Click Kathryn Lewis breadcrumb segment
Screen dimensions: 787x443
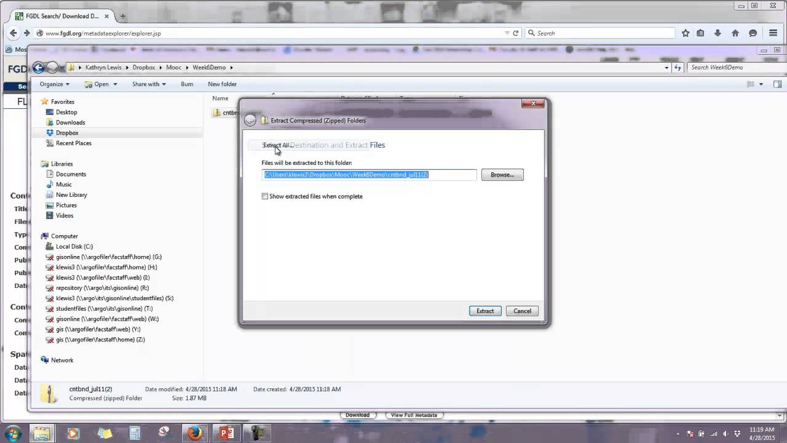click(x=103, y=68)
